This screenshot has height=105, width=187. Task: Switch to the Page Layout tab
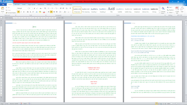[31, 4]
